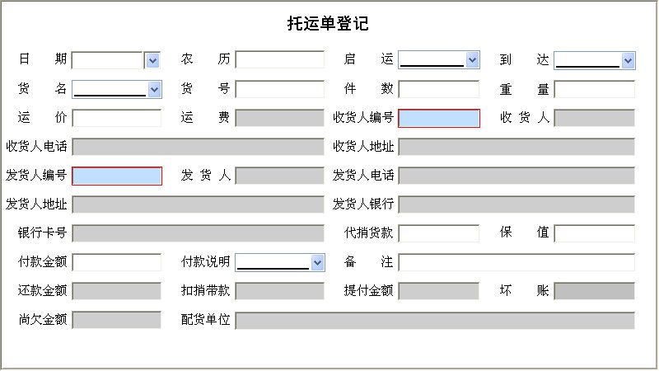The height and width of the screenshot is (371, 659).
Task: Focus the 件数 input box
Action: (x=439, y=89)
